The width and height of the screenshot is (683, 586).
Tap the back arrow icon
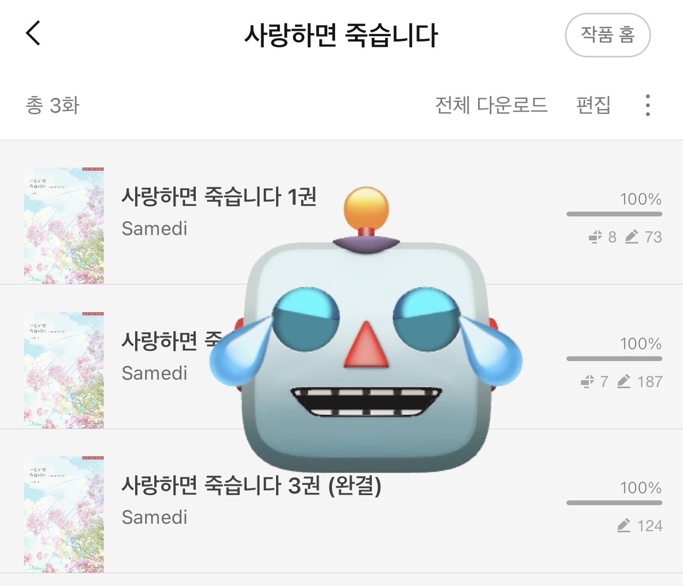click(x=33, y=34)
